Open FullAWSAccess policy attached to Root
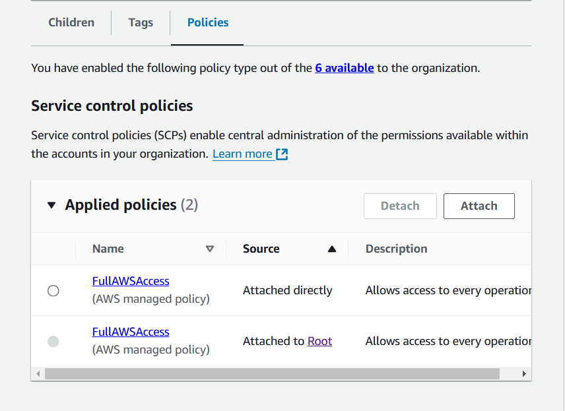This screenshot has width=565, height=411. 131,332
